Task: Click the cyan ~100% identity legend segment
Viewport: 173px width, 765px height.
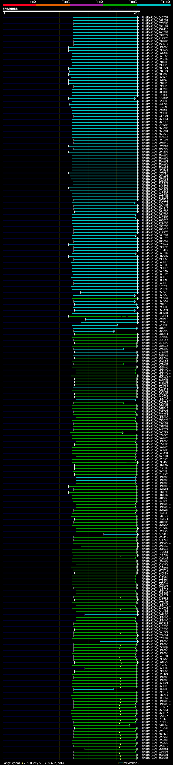Action: pos(154,5)
